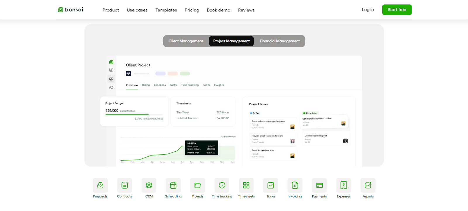Open the Overview project tab
This screenshot has width=468, height=211.
tap(132, 85)
